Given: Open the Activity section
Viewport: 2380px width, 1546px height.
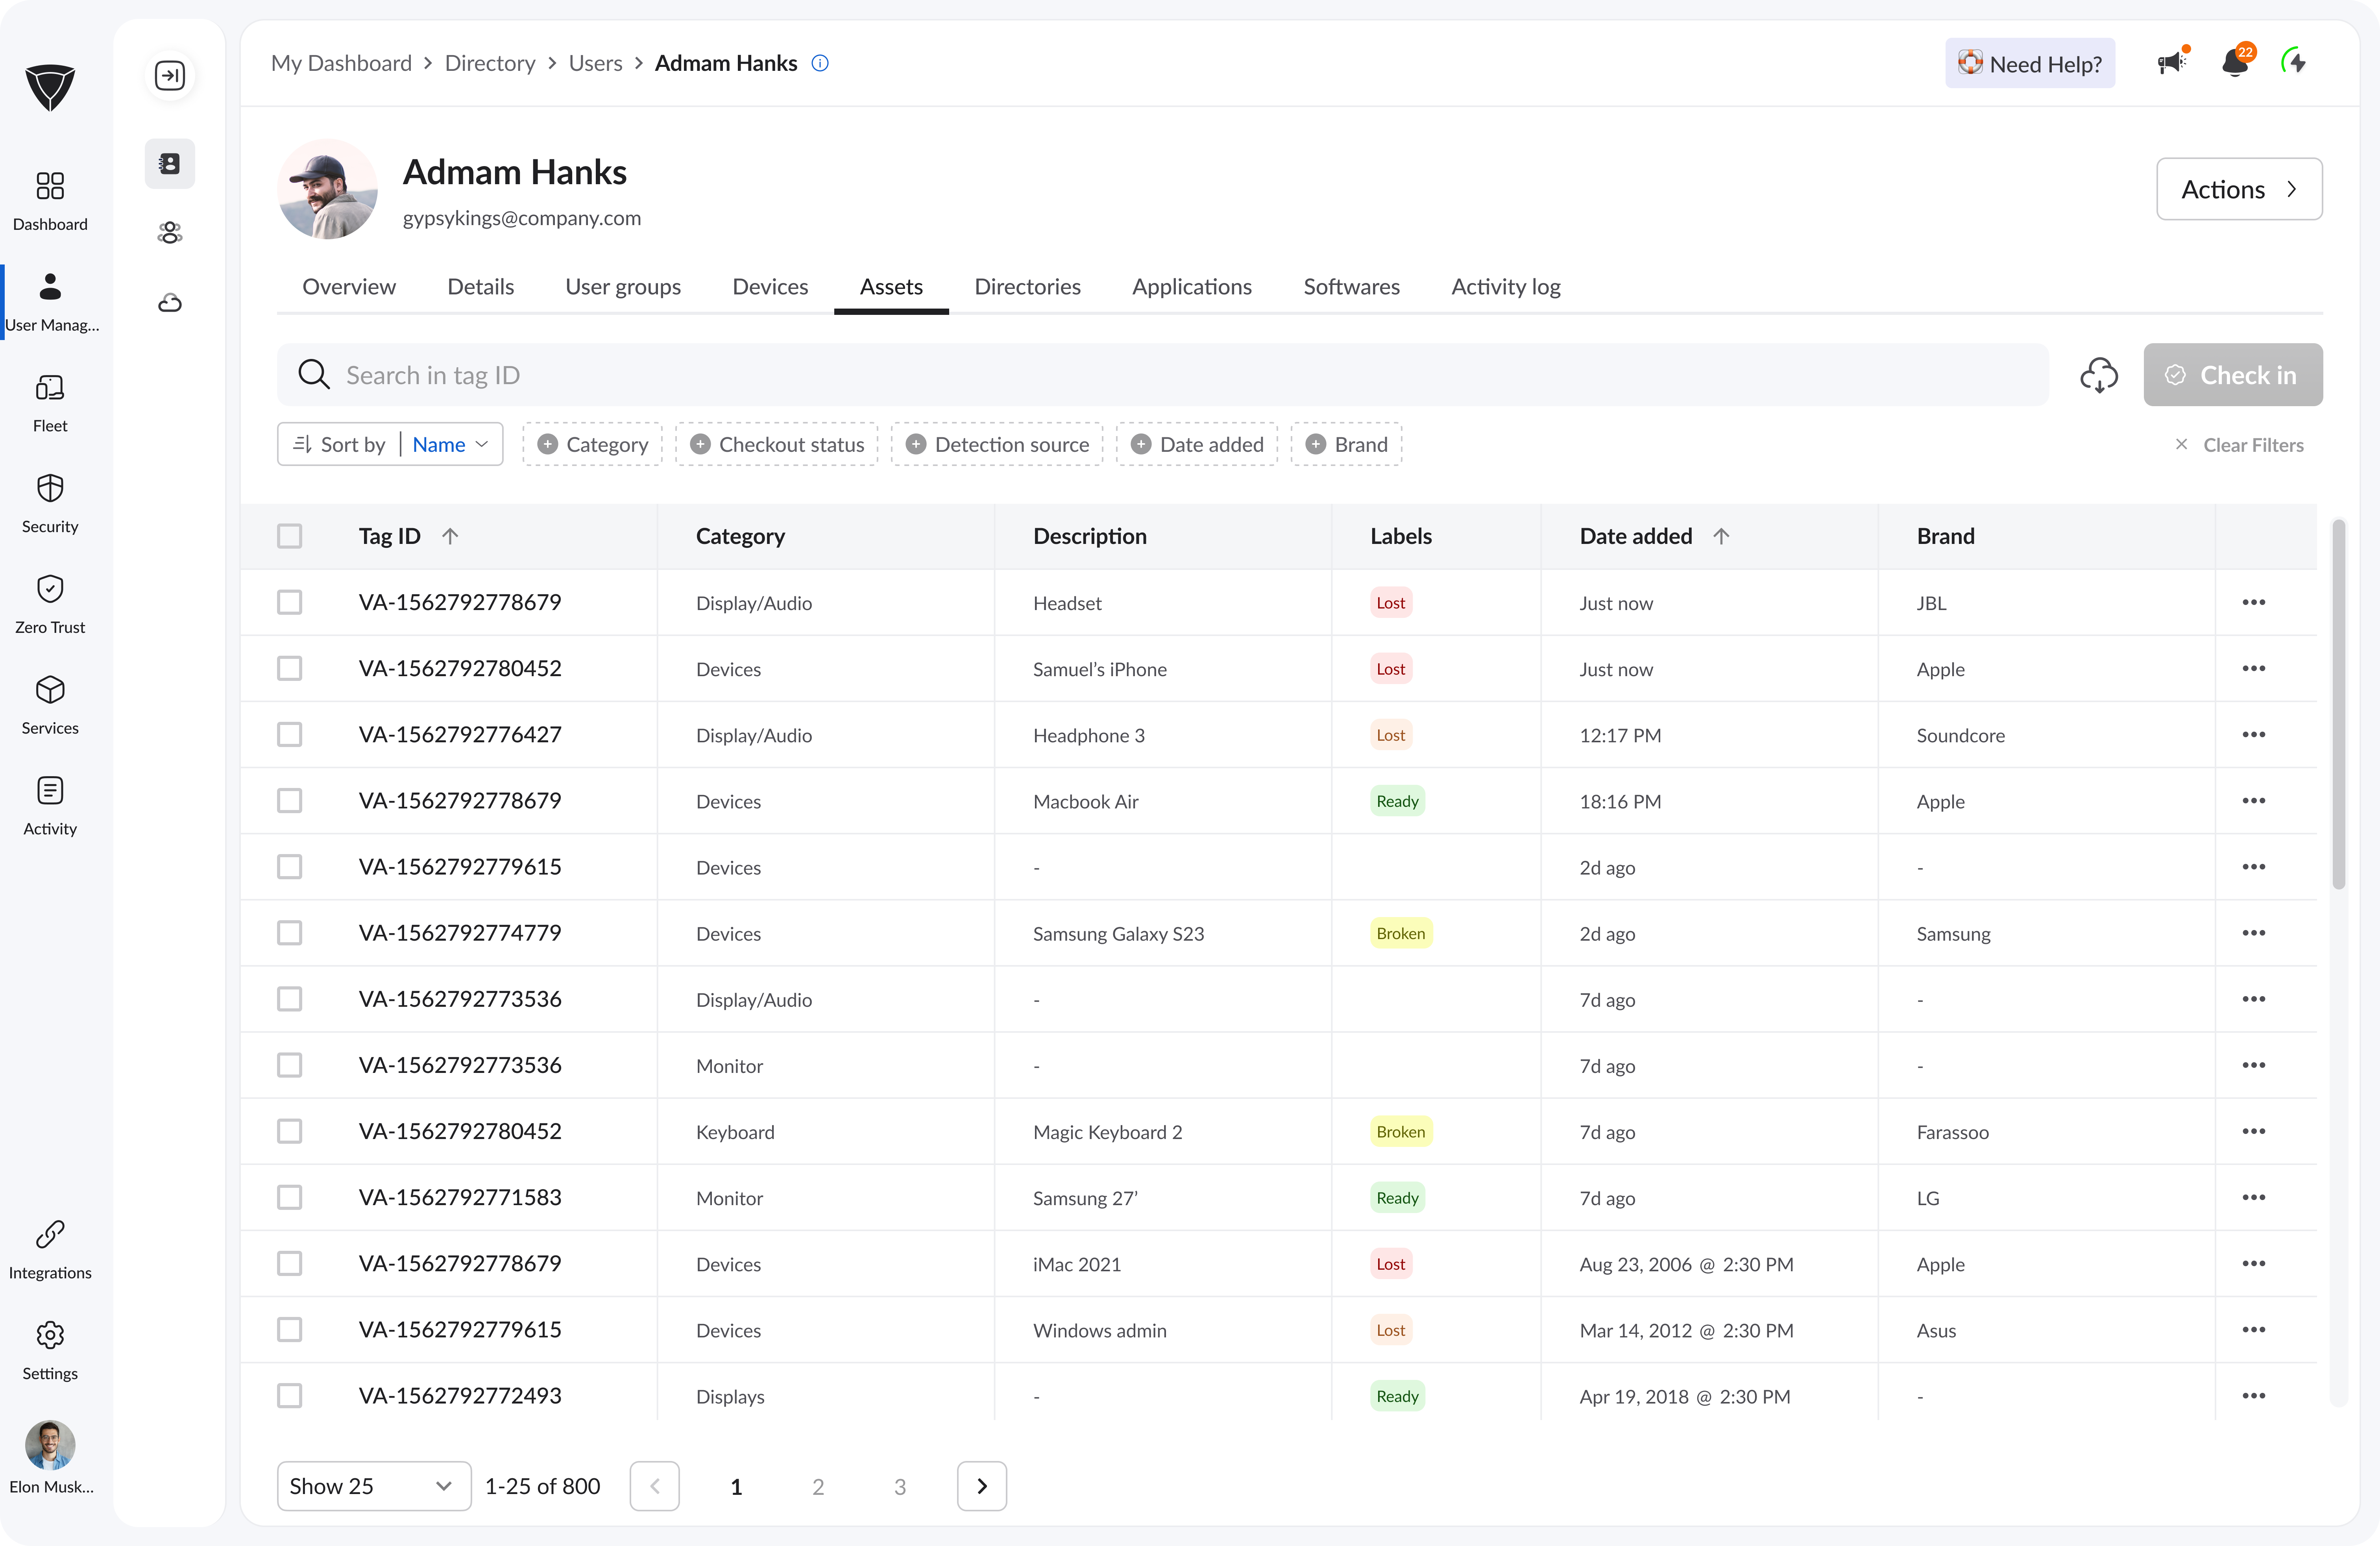Looking at the screenshot, I should (50, 807).
